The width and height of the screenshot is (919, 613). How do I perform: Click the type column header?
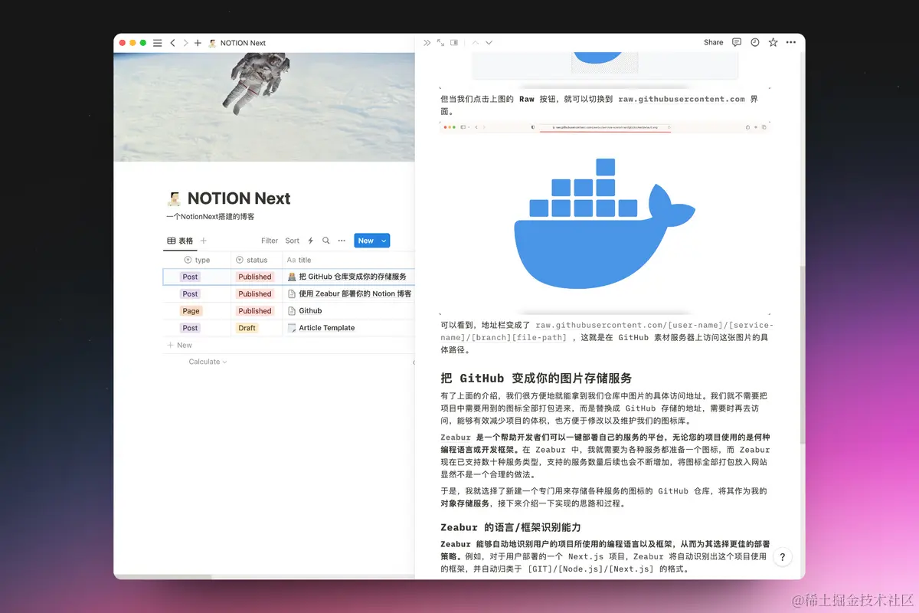click(x=197, y=260)
